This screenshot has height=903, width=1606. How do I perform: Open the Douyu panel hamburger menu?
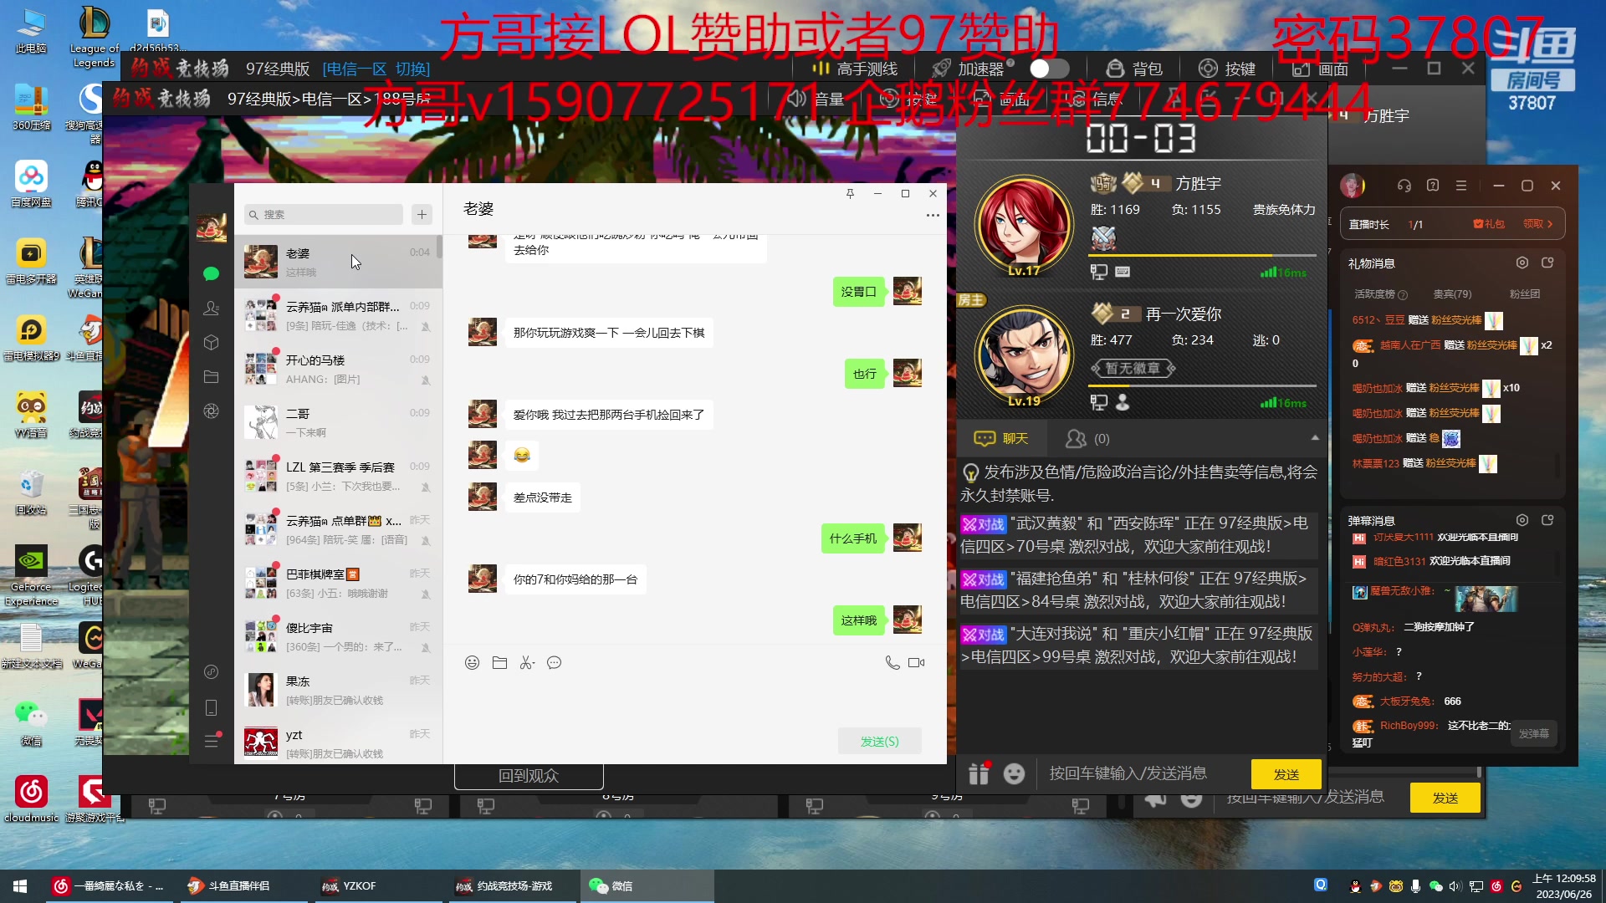click(x=1461, y=186)
